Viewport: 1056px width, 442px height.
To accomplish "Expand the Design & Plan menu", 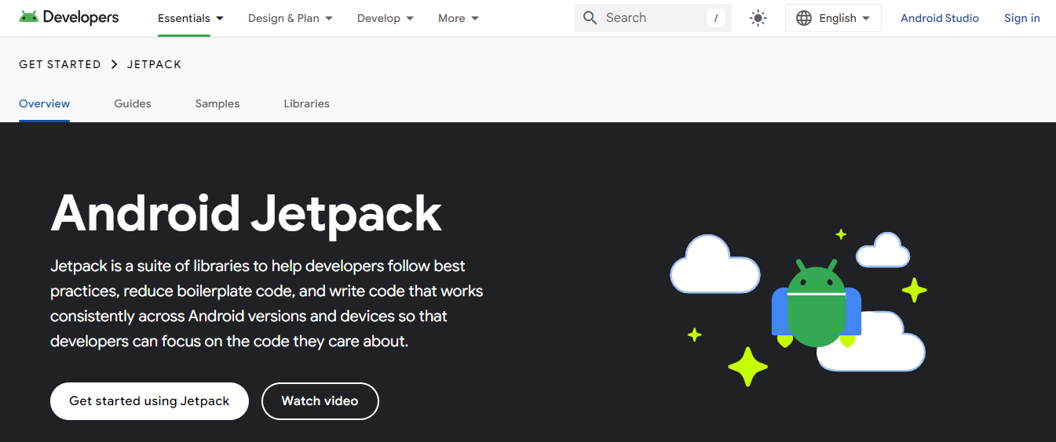I will (290, 18).
